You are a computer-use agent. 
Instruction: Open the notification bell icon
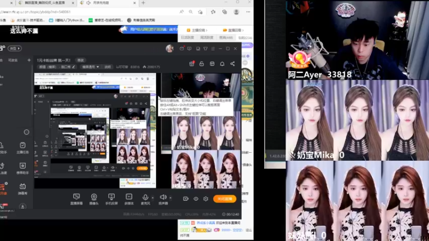click(x=222, y=64)
